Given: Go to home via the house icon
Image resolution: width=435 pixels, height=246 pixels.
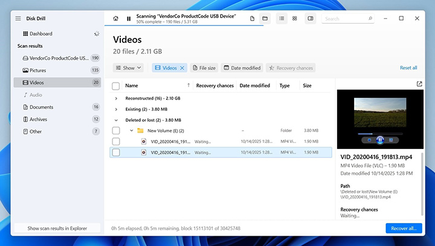Looking at the screenshot, I should [115, 19].
